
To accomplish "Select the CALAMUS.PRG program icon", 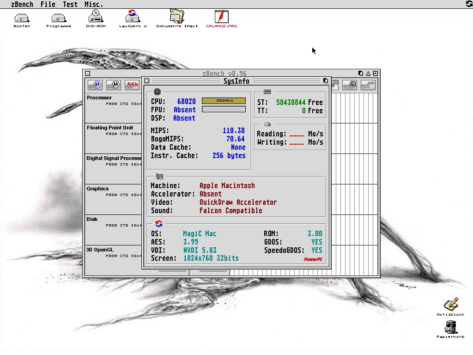I will 221,18.
